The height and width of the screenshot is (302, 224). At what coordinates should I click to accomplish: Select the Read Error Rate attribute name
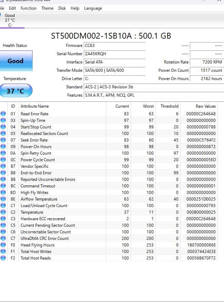(34, 114)
